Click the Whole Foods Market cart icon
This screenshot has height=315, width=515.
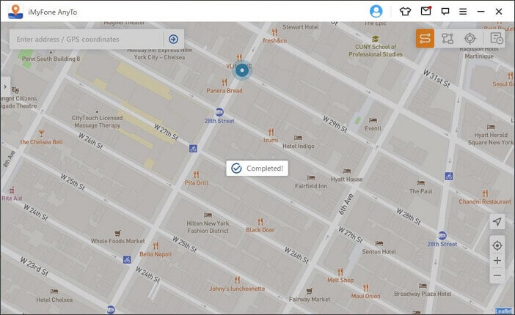[x=118, y=233]
